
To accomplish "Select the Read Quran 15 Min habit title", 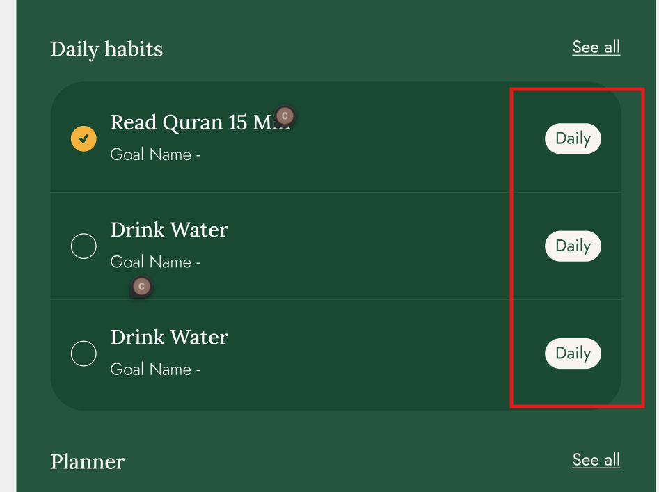I will (188, 122).
